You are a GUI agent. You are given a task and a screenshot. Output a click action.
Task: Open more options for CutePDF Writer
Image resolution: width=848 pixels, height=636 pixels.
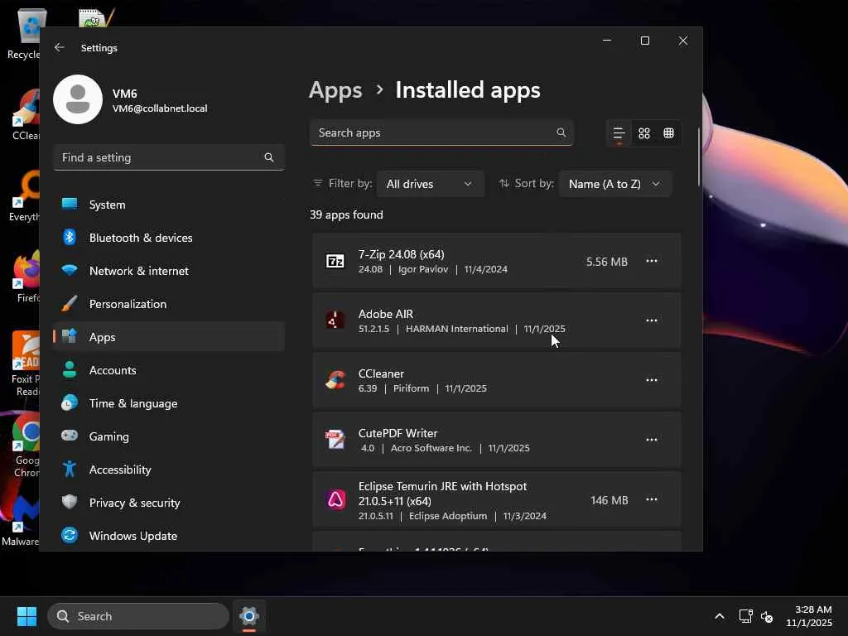(652, 440)
